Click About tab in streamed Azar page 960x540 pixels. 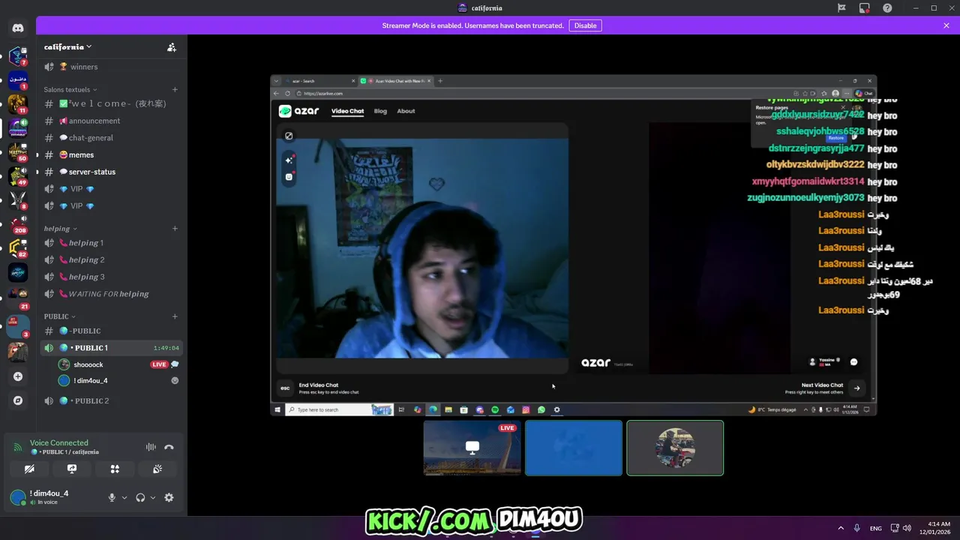point(406,111)
